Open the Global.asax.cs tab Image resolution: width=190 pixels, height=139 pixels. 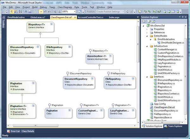38,17
